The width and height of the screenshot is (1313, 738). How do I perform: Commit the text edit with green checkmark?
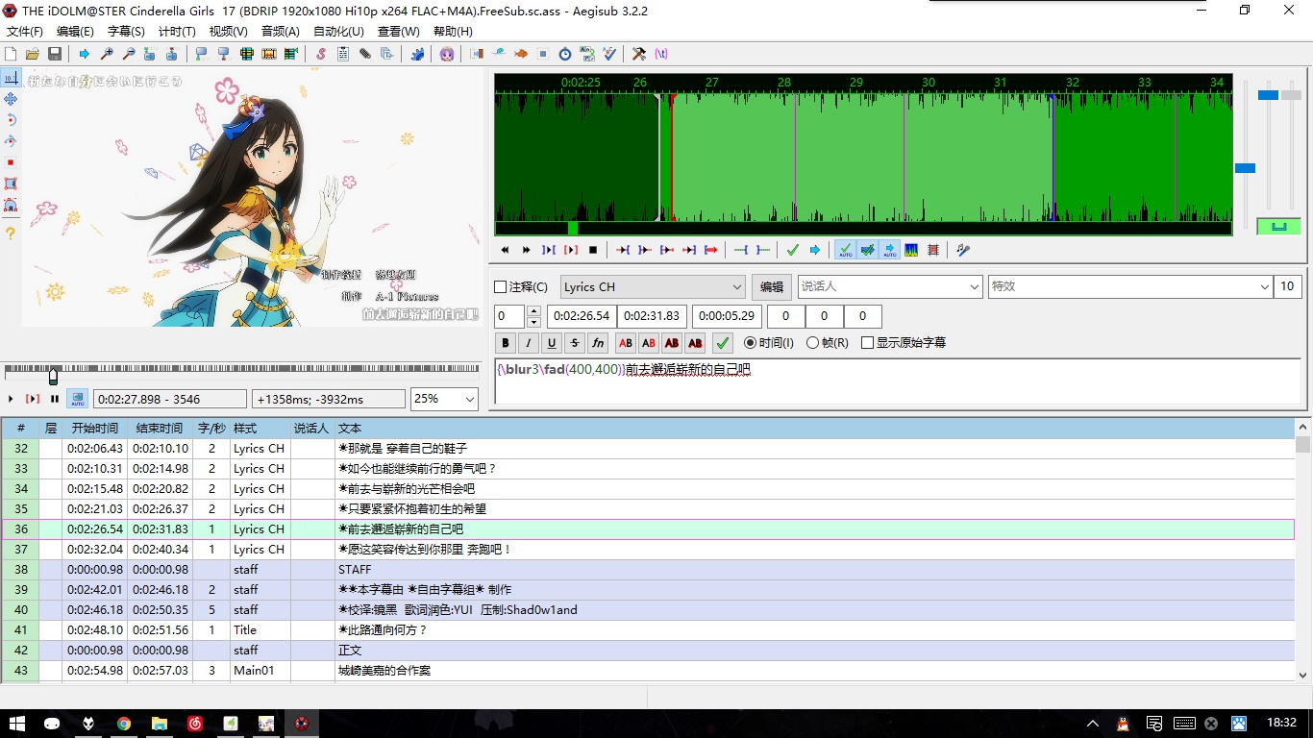pyautogui.click(x=723, y=342)
